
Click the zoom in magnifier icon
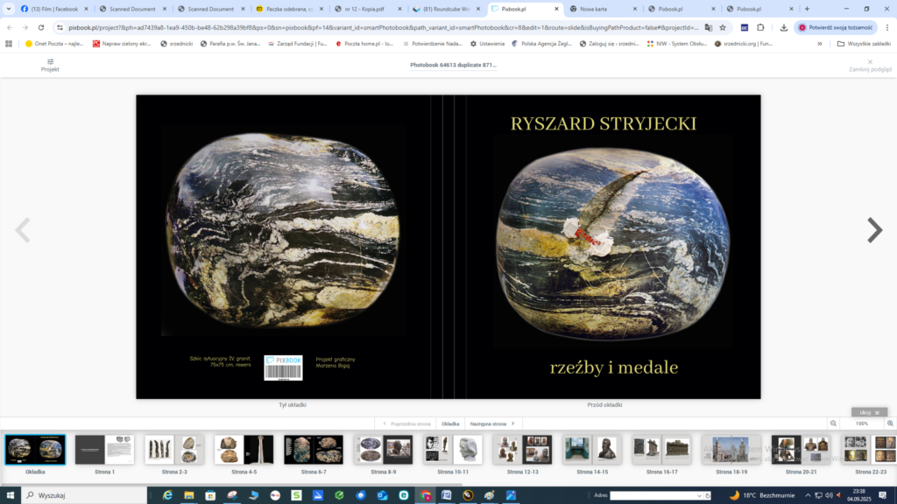coord(890,423)
